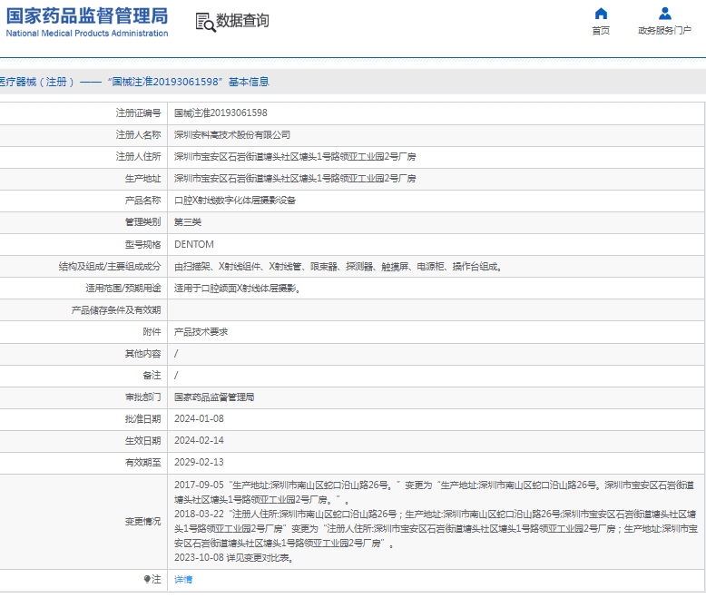706x598 pixels.
Task: Click the 数据查询 search document icon
Action: click(205, 22)
